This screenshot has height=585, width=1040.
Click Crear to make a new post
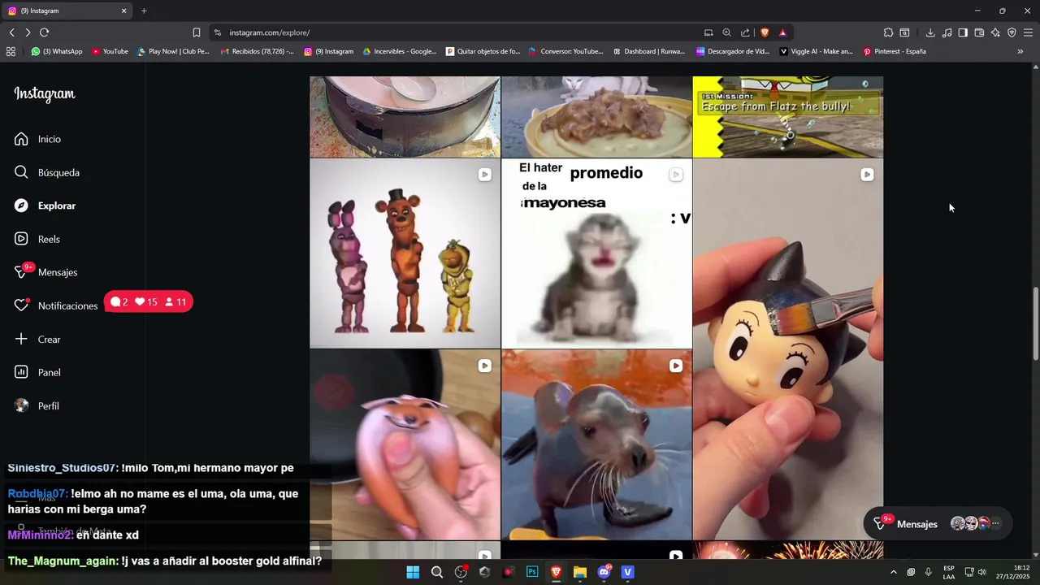point(37,339)
